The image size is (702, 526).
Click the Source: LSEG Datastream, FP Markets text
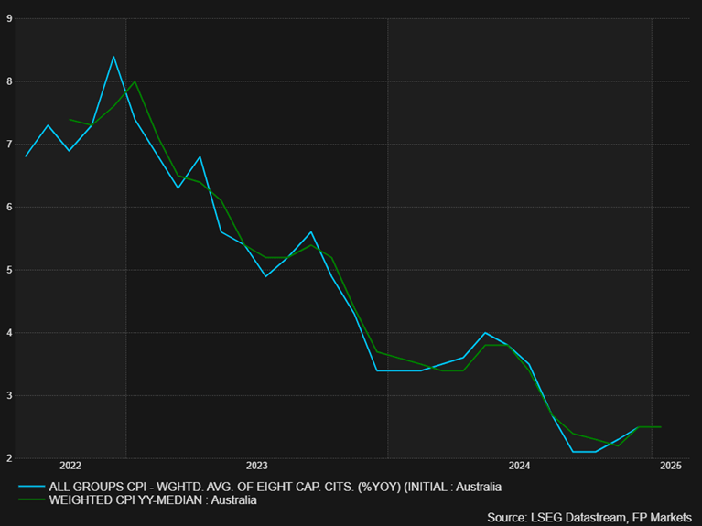tap(589, 518)
